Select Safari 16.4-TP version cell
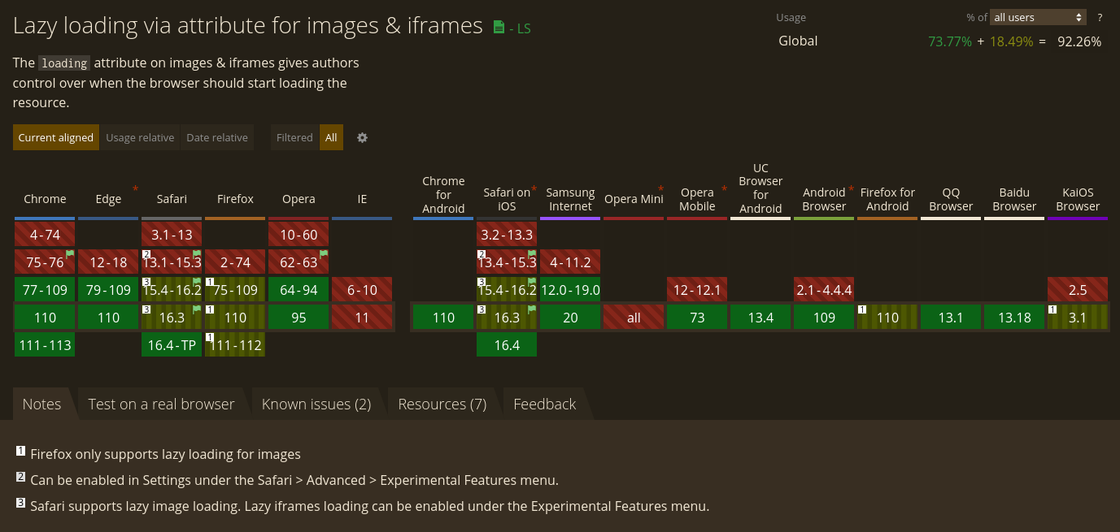Screen dimensions: 1120x532 172,345
